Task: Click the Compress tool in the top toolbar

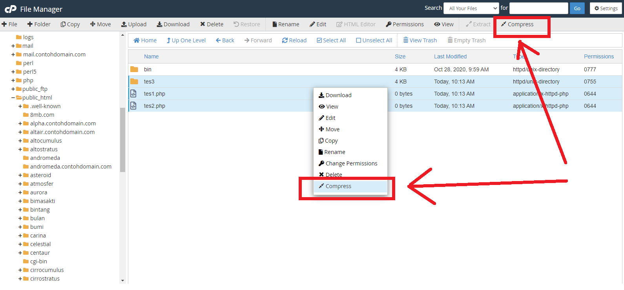Action: coord(517,24)
